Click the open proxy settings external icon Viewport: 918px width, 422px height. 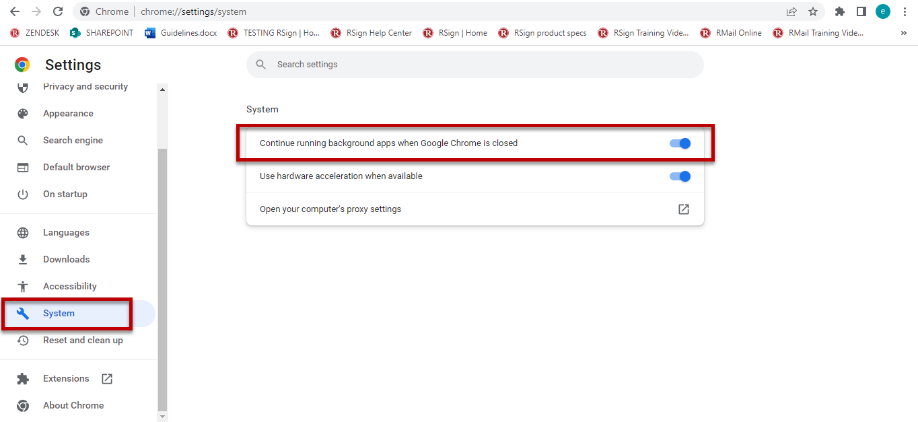tap(683, 209)
